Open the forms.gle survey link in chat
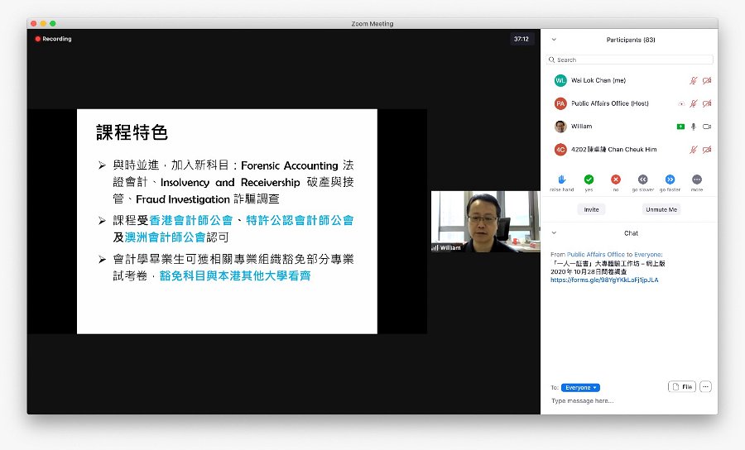The image size is (745, 450). click(x=604, y=280)
